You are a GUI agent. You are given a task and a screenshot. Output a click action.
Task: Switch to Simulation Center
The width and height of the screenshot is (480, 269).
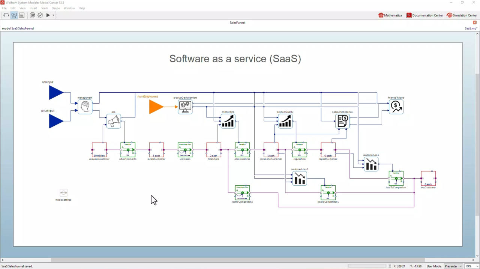462,15
